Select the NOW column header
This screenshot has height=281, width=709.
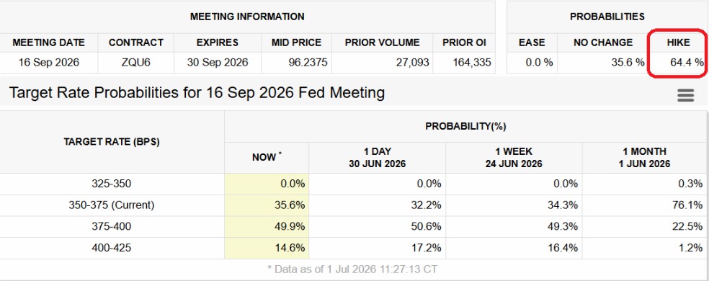pos(267,158)
